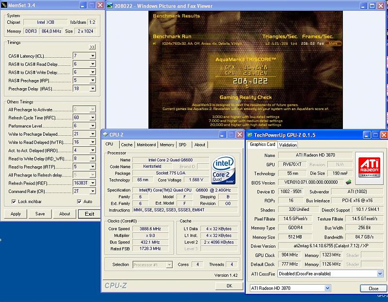Click the AquaMark3 benchmark results image
The width and height of the screenshot is (388, 302).
(245, 70)
